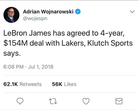View the 56K likes count
The width and height of the screenshot is (139, 110).
pos(57,84)
